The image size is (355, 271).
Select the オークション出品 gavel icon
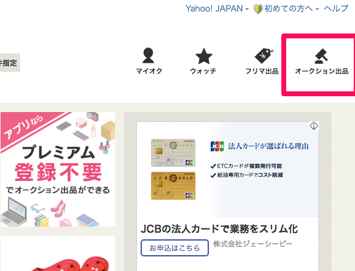(x=322, y=56)
